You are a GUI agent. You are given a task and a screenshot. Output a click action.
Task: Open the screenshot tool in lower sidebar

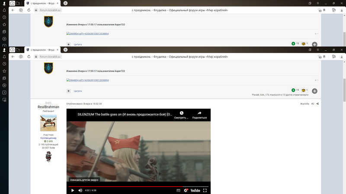tap(4, 100)
